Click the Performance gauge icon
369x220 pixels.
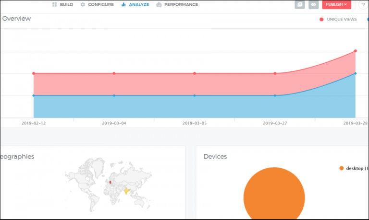[159, 5]
